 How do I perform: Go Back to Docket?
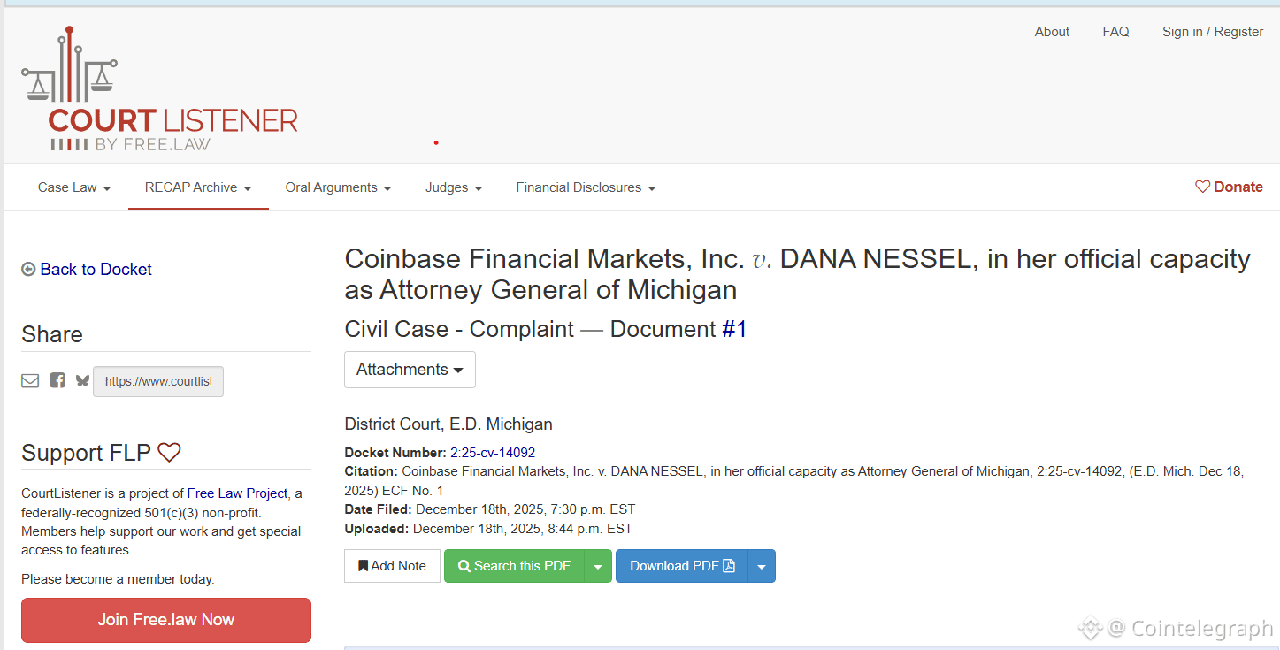[x=87, y=270]
